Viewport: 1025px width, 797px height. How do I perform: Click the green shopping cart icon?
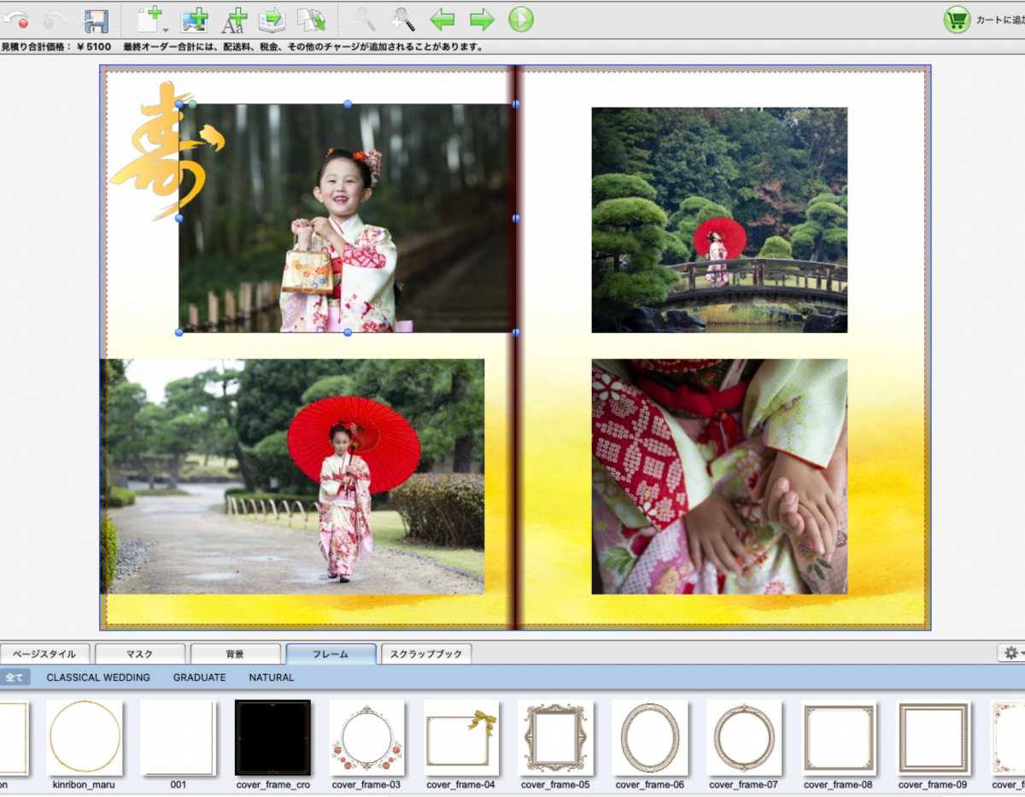(957, 19)
